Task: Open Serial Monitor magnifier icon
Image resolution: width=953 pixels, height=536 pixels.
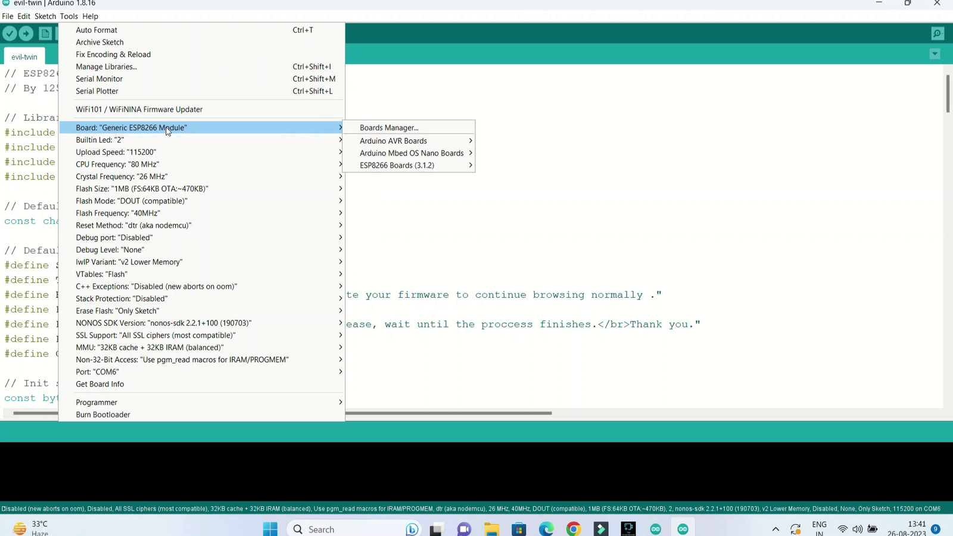Action: [937, 33]
